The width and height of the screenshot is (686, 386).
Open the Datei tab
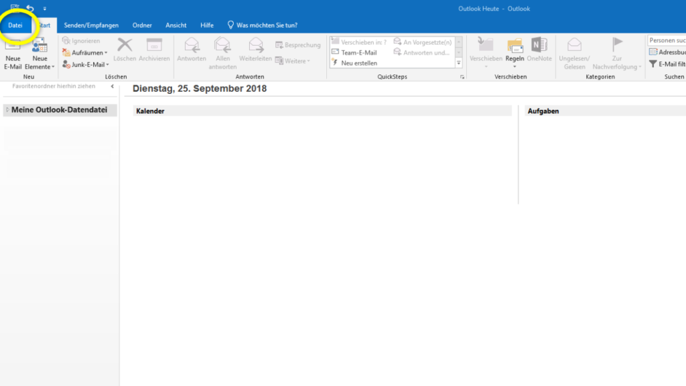click(x=15, y=24)
